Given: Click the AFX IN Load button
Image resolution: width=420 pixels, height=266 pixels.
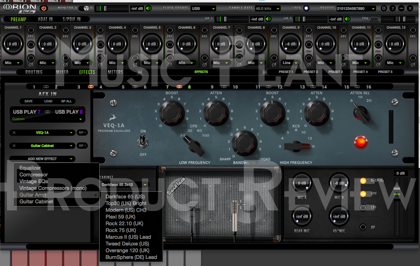Looking at the screenshot, I should [48, 101].
